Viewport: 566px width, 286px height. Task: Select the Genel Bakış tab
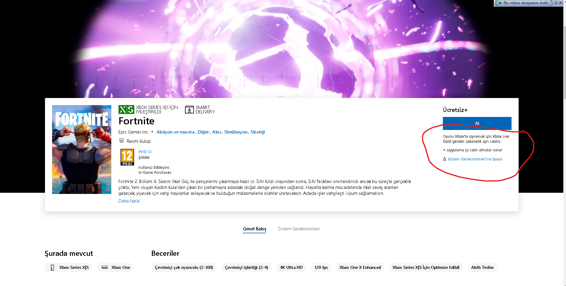click(255, 229)
